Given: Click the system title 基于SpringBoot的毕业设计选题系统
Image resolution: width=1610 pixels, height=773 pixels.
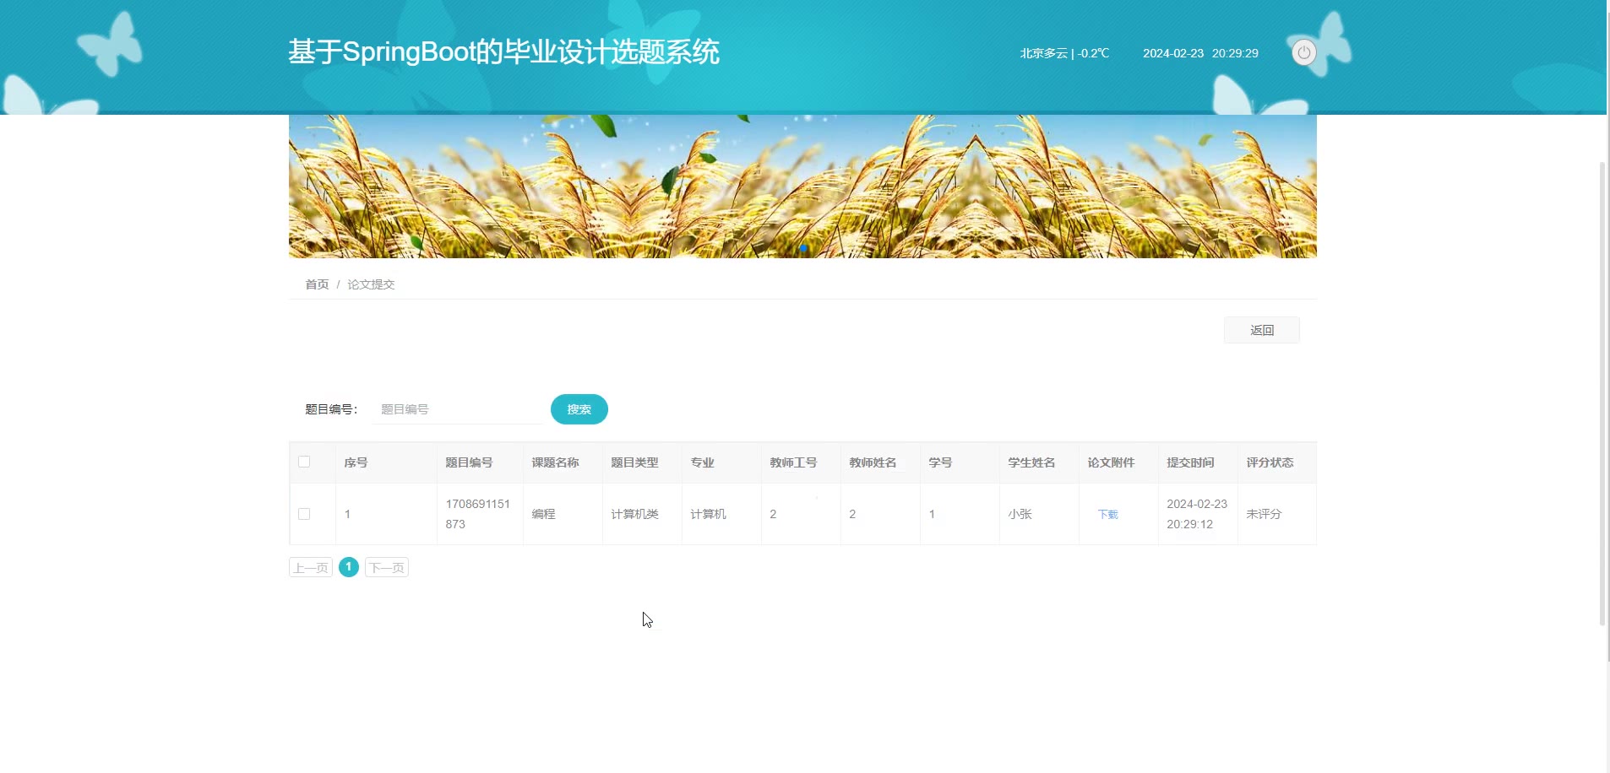Looking at the screenshot, I should [503, 51].
